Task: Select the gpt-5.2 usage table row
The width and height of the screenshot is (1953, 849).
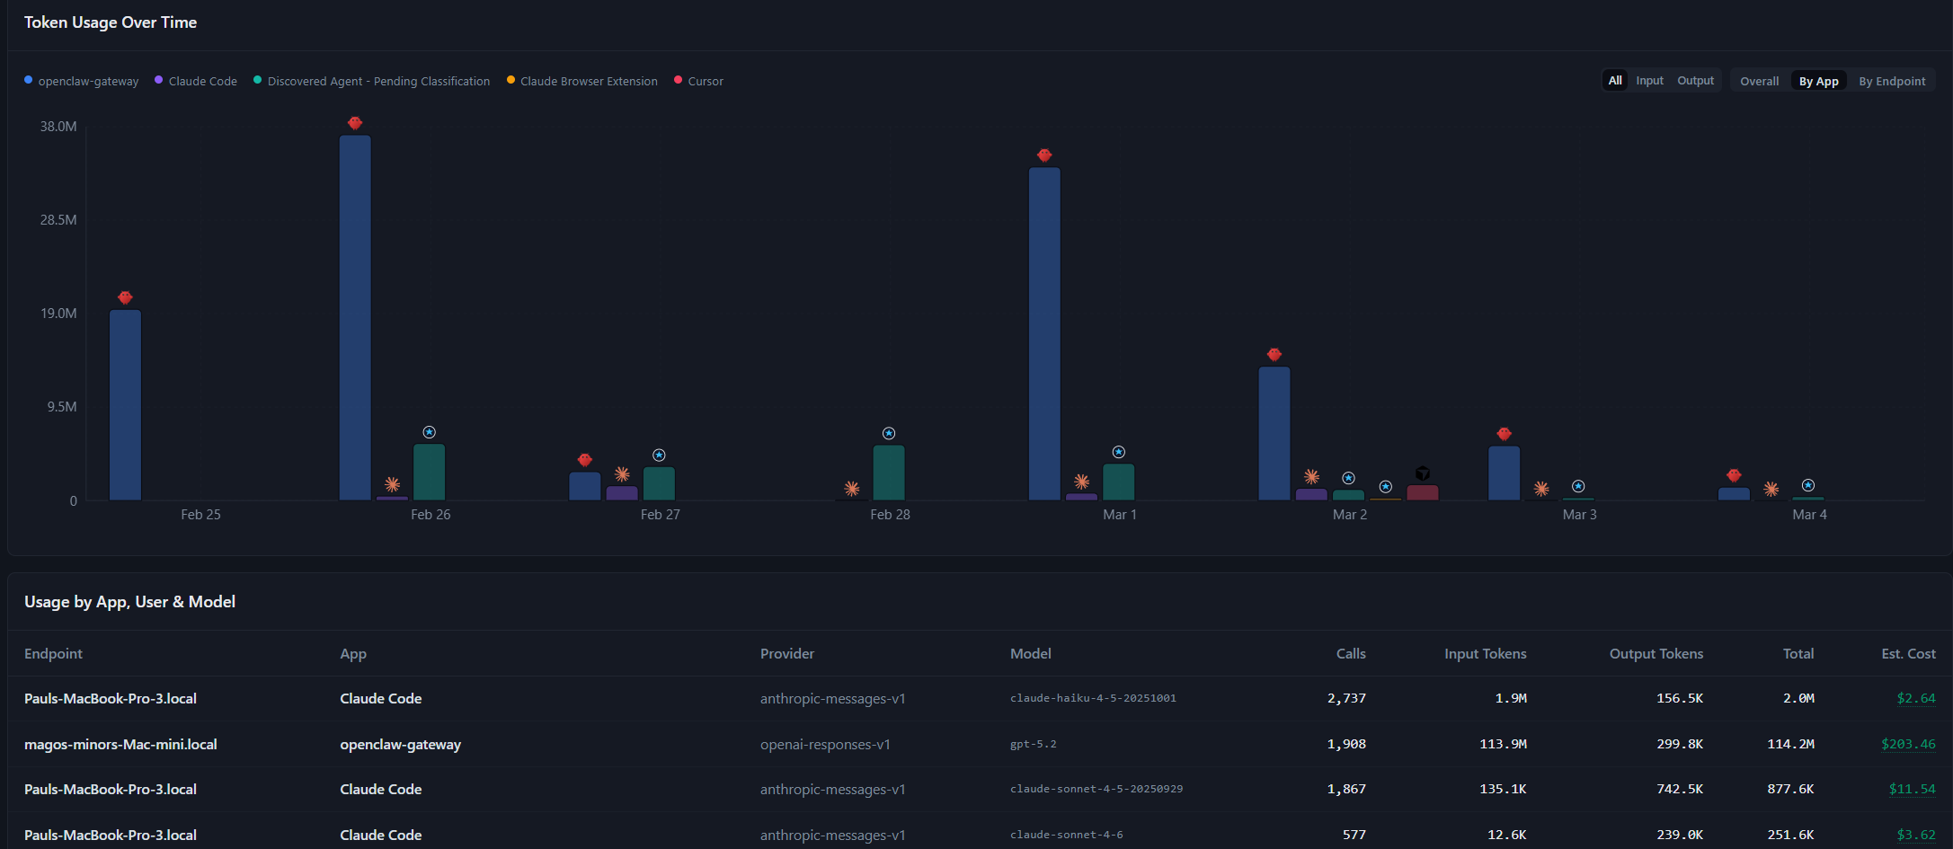Action: (899, 744)
